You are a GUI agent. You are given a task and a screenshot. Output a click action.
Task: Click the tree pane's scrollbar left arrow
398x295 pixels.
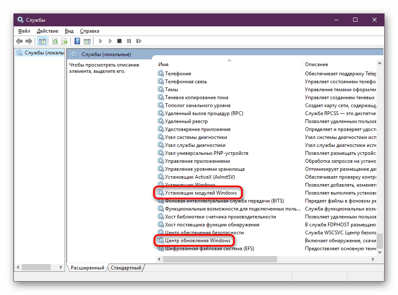tap(18, 267)
